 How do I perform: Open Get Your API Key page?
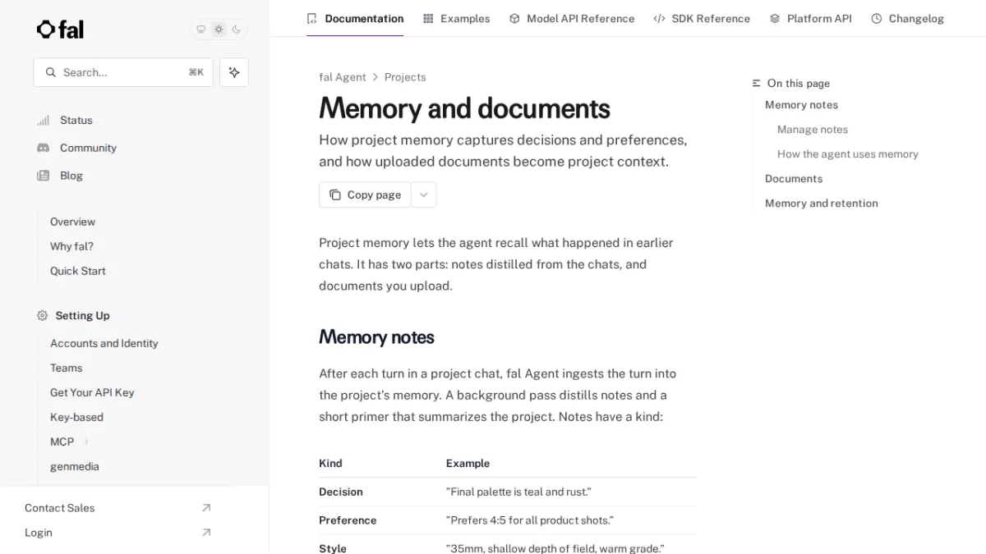click(92, 392)
